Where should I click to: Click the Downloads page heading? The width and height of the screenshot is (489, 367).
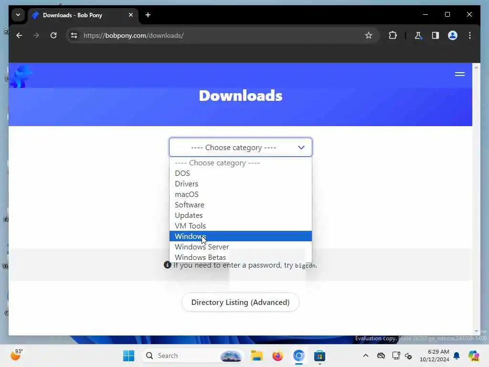tap(241, 96)
